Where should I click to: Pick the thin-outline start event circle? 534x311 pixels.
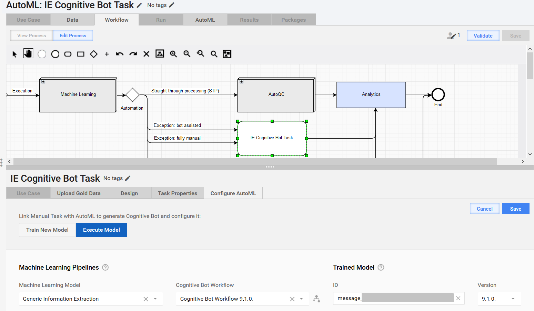[42, 54]
